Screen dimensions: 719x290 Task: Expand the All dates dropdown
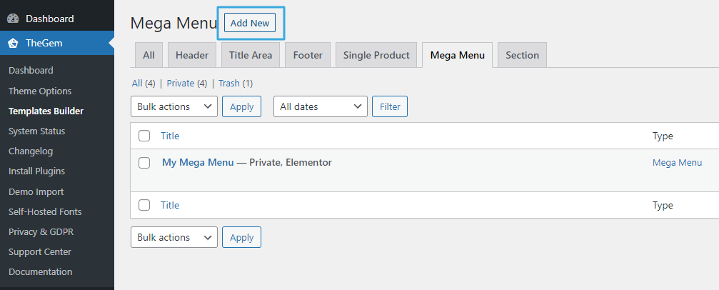(320, 106)
